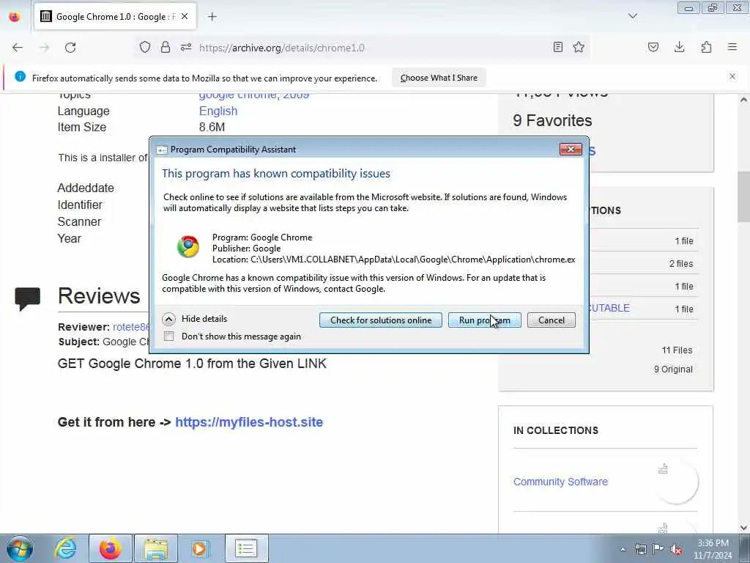Click the Item Size value 8.6M
Image resolution: width=750 pixels, height=563 pixels.
point(212,127)
